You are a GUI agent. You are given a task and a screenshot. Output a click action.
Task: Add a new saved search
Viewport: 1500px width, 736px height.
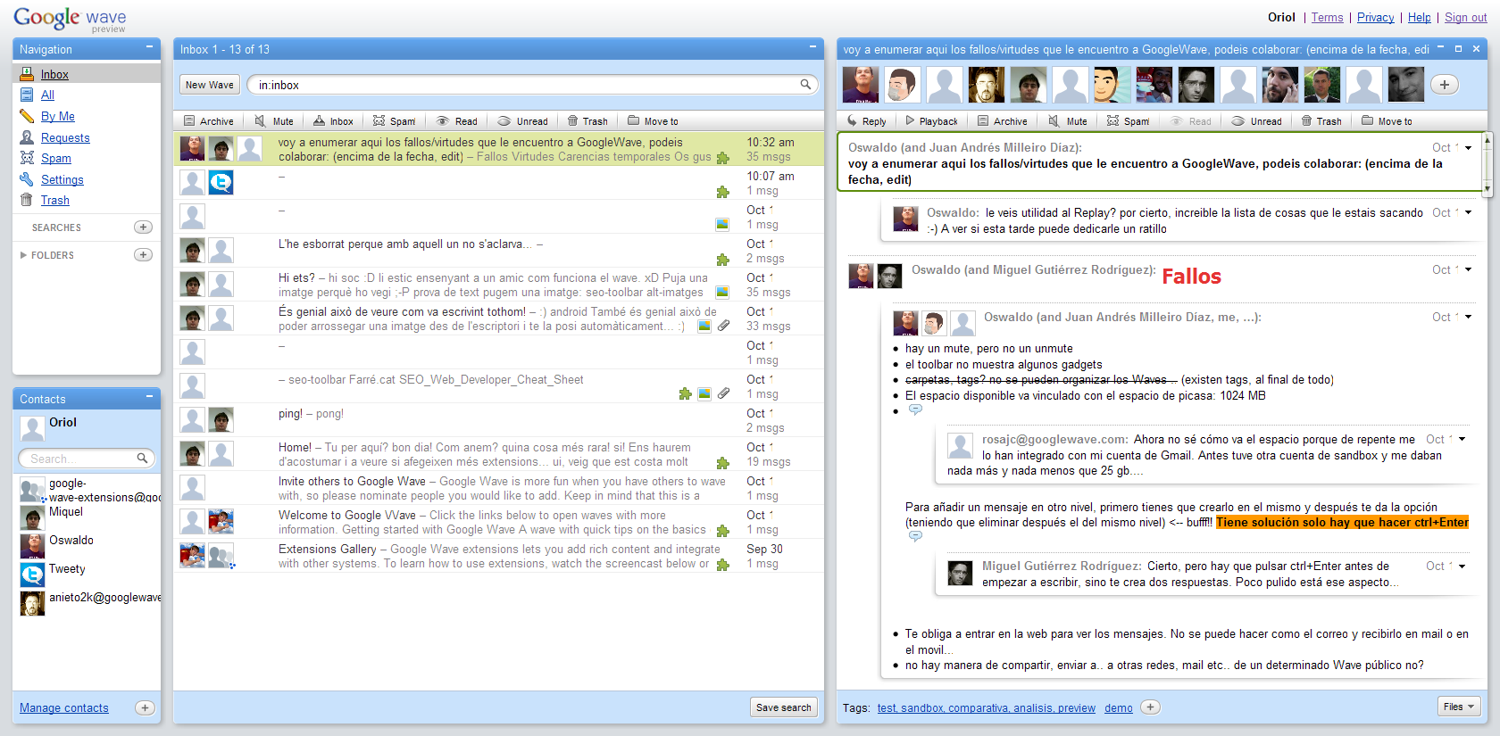(143, 227)
